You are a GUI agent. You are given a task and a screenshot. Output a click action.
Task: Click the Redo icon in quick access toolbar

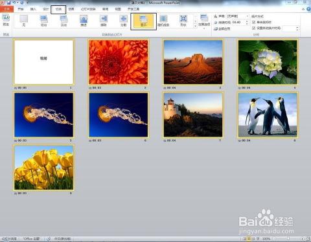(22, 3)
